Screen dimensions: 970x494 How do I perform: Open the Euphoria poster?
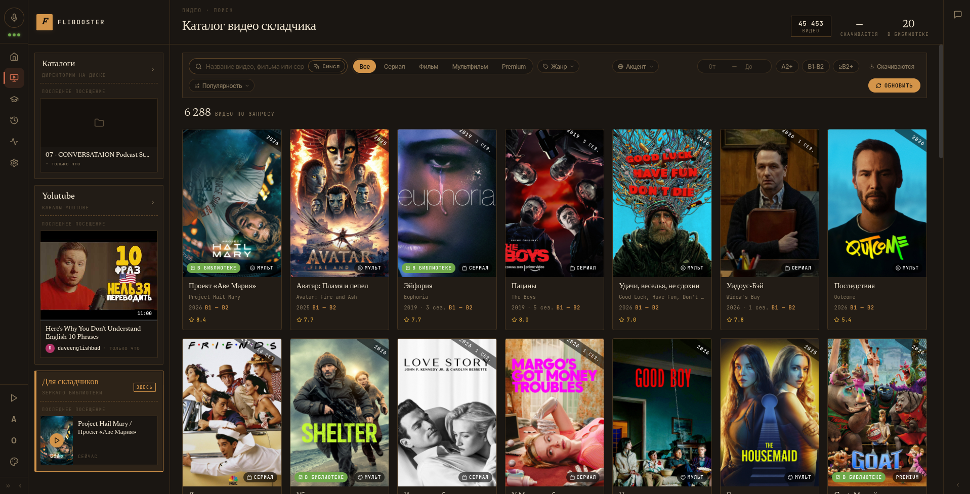[447, 203]
